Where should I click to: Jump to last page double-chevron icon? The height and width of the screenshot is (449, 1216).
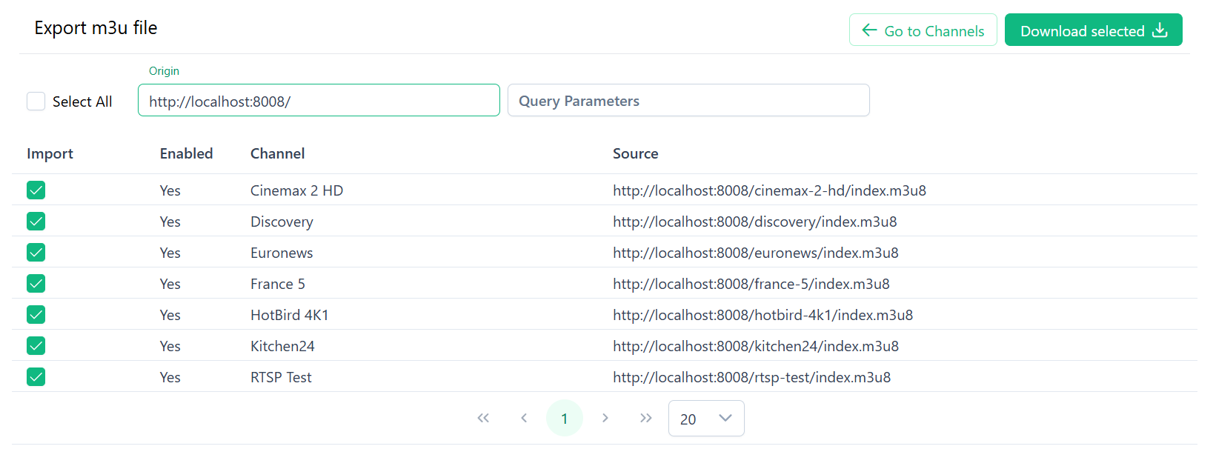646,418
